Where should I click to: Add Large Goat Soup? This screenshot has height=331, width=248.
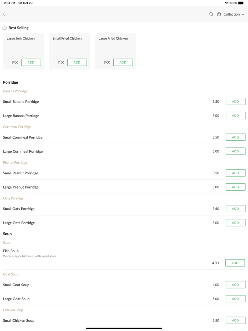coord(235,299)
